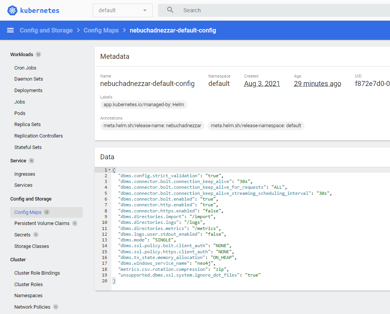
Task: Click the search magnifier icon
Action: pos(170,10)
